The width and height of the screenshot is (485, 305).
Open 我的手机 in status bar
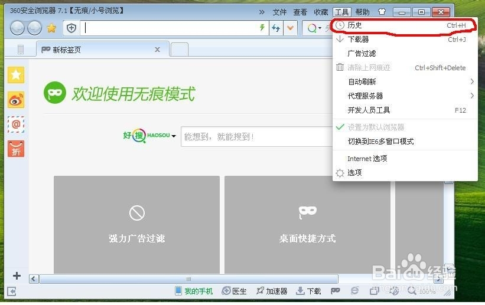(194, 291)
